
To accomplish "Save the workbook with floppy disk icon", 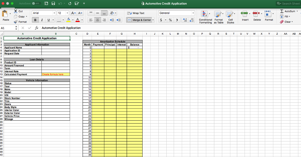I will [x=53, y=4].
